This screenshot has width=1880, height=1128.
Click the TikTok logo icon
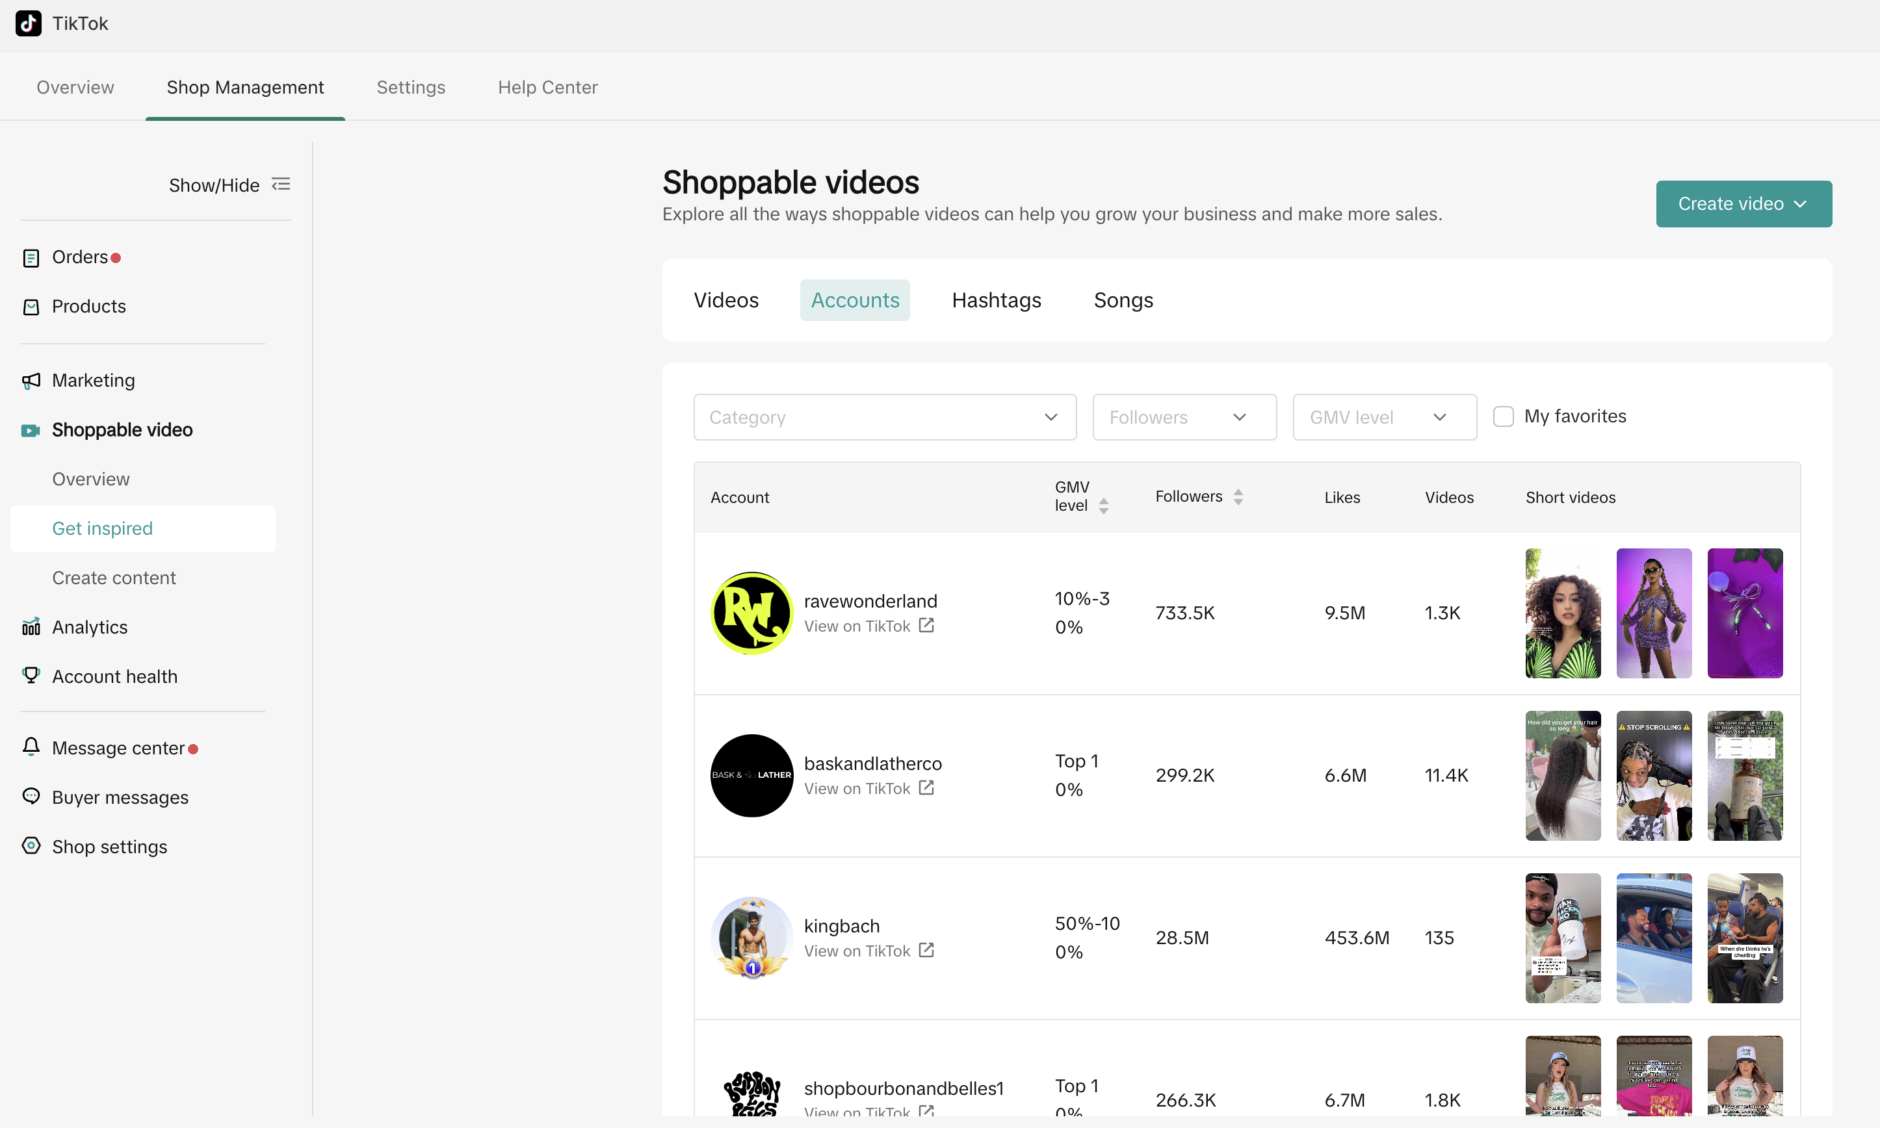[28, 23]
